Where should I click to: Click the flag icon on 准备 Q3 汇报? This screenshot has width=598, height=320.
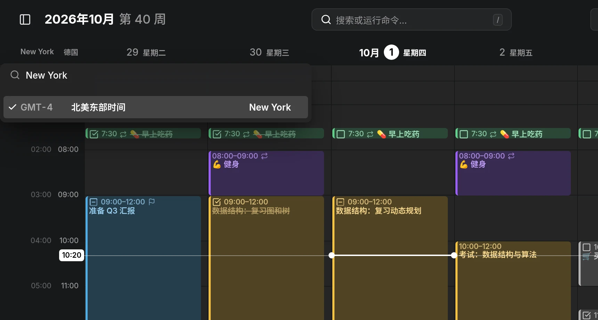[152, 202]
